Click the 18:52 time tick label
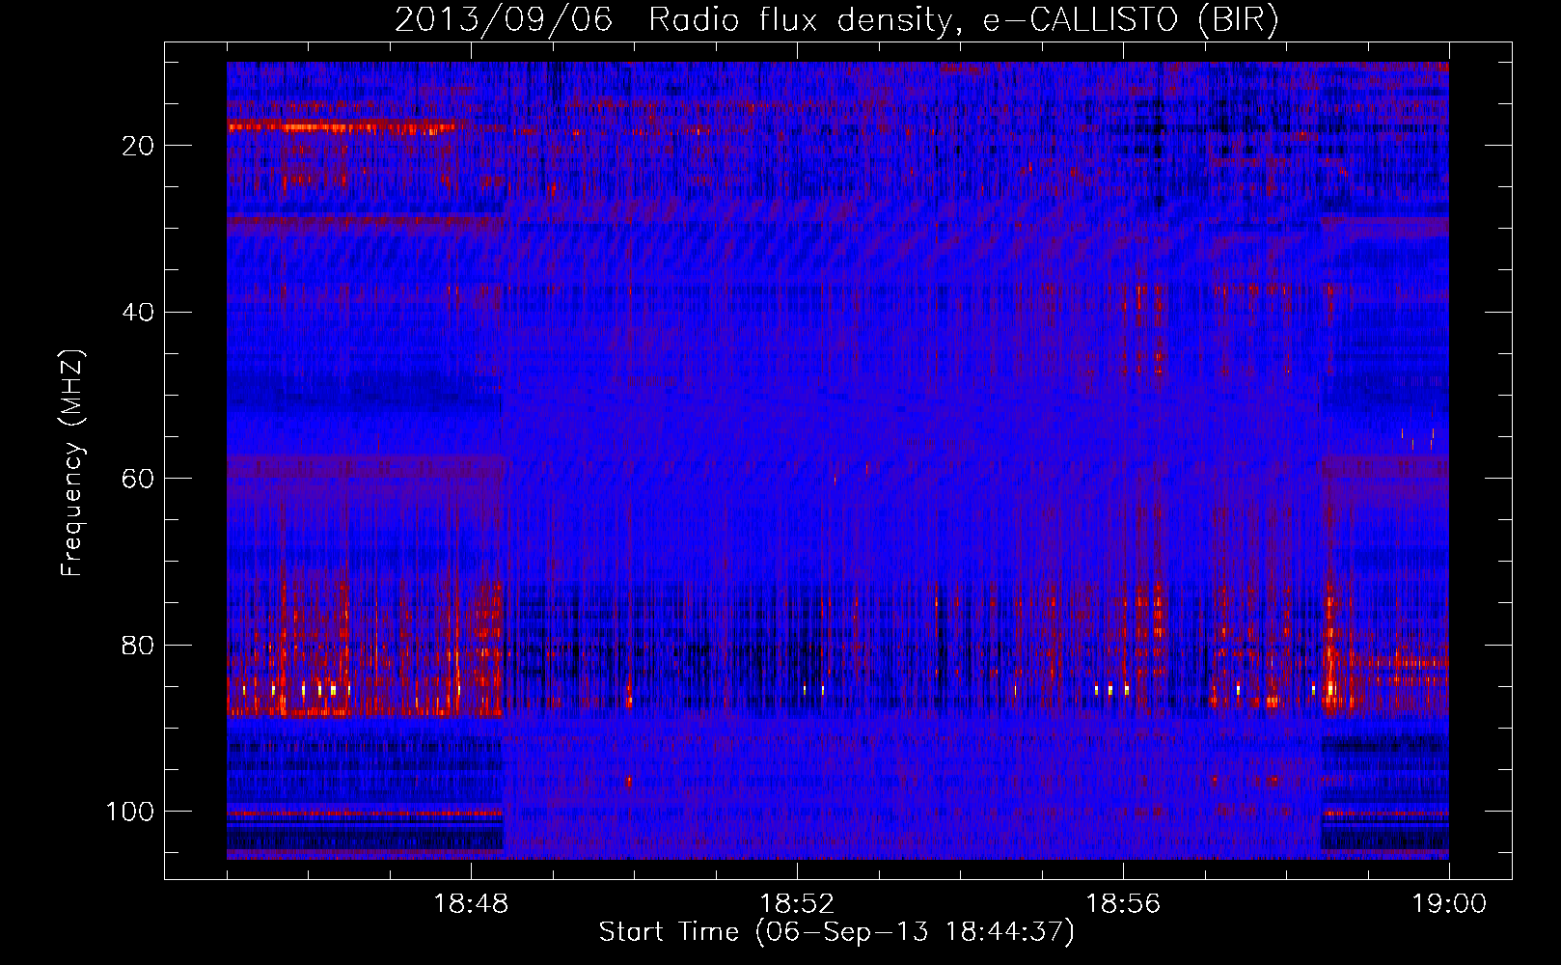 pyautogui.click(x=797, y=904)
